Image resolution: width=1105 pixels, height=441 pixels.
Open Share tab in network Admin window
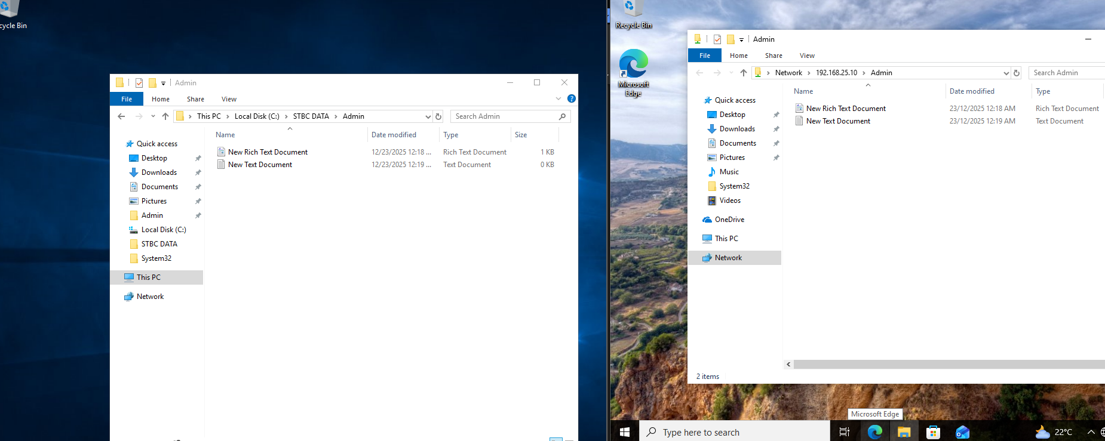tap(773, 55)
